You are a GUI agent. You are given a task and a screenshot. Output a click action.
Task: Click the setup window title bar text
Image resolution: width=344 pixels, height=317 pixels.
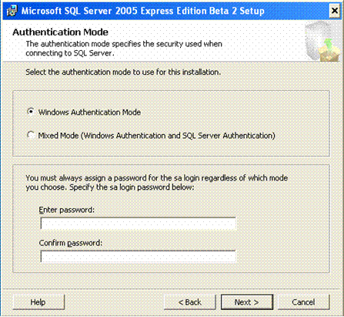click(x=143, y=11)
